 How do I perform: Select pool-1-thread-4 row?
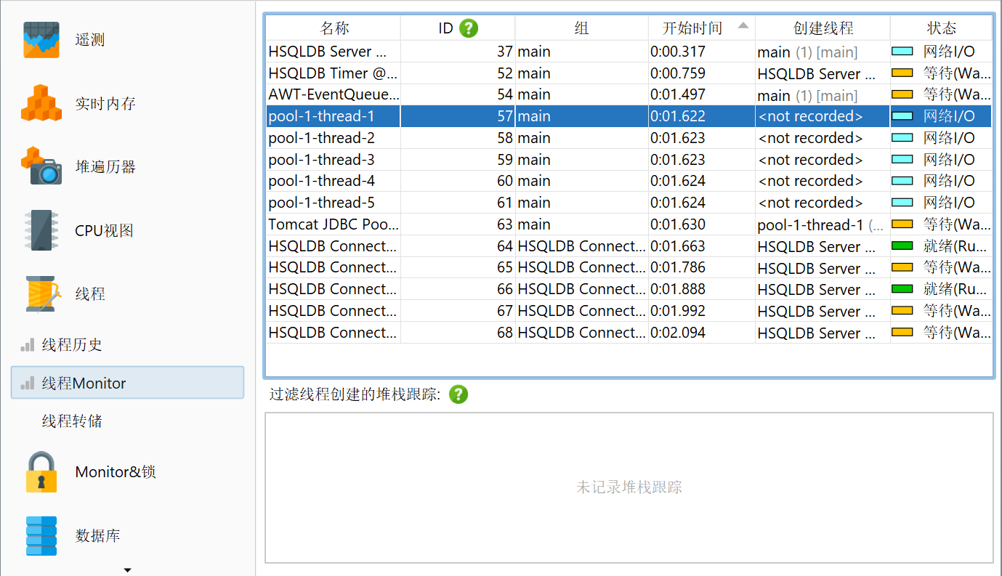click(629, 181)
